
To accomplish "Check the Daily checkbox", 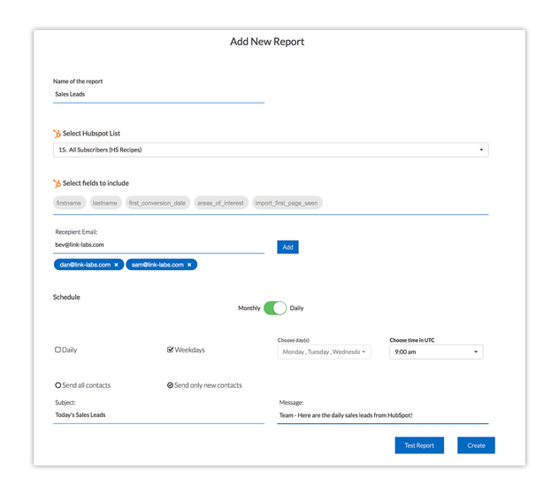I will click(x=58, y=350).
